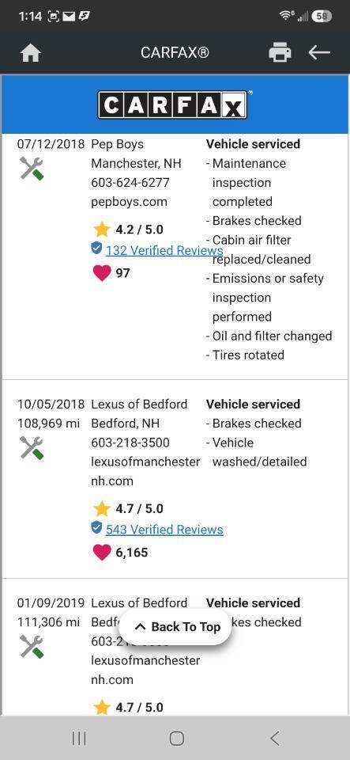The image size is (350, 760).
Task: Tap Back To Top button
Action: click(175, 627)
